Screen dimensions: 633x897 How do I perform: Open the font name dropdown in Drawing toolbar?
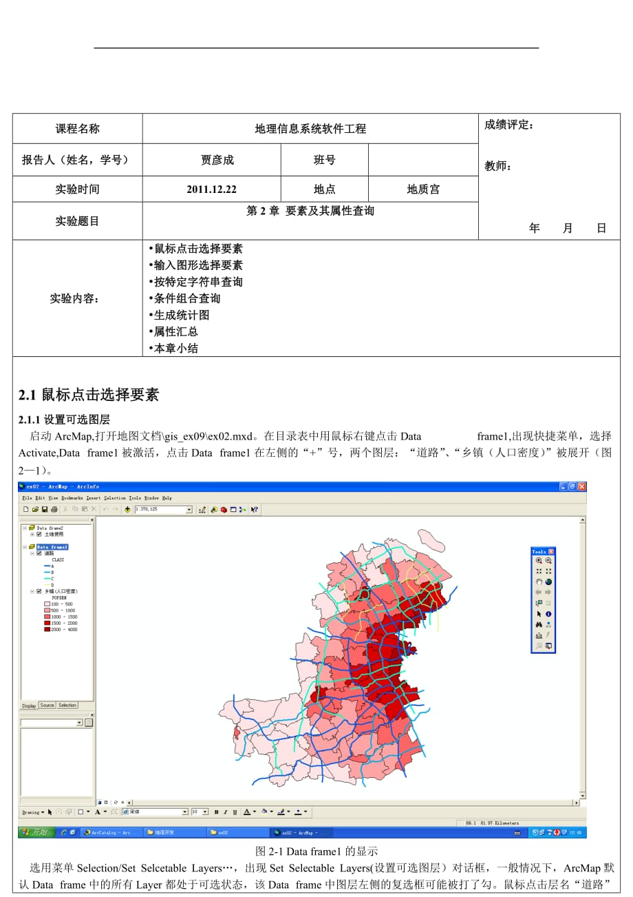pos(184,812)
